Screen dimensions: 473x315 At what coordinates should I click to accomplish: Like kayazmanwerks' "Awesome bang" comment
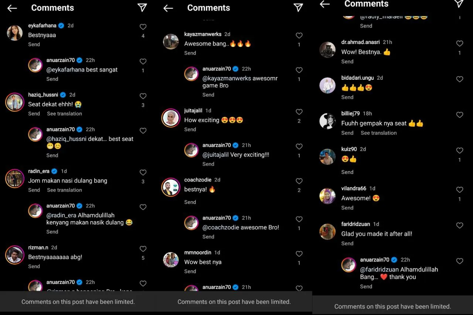(299, 36)
